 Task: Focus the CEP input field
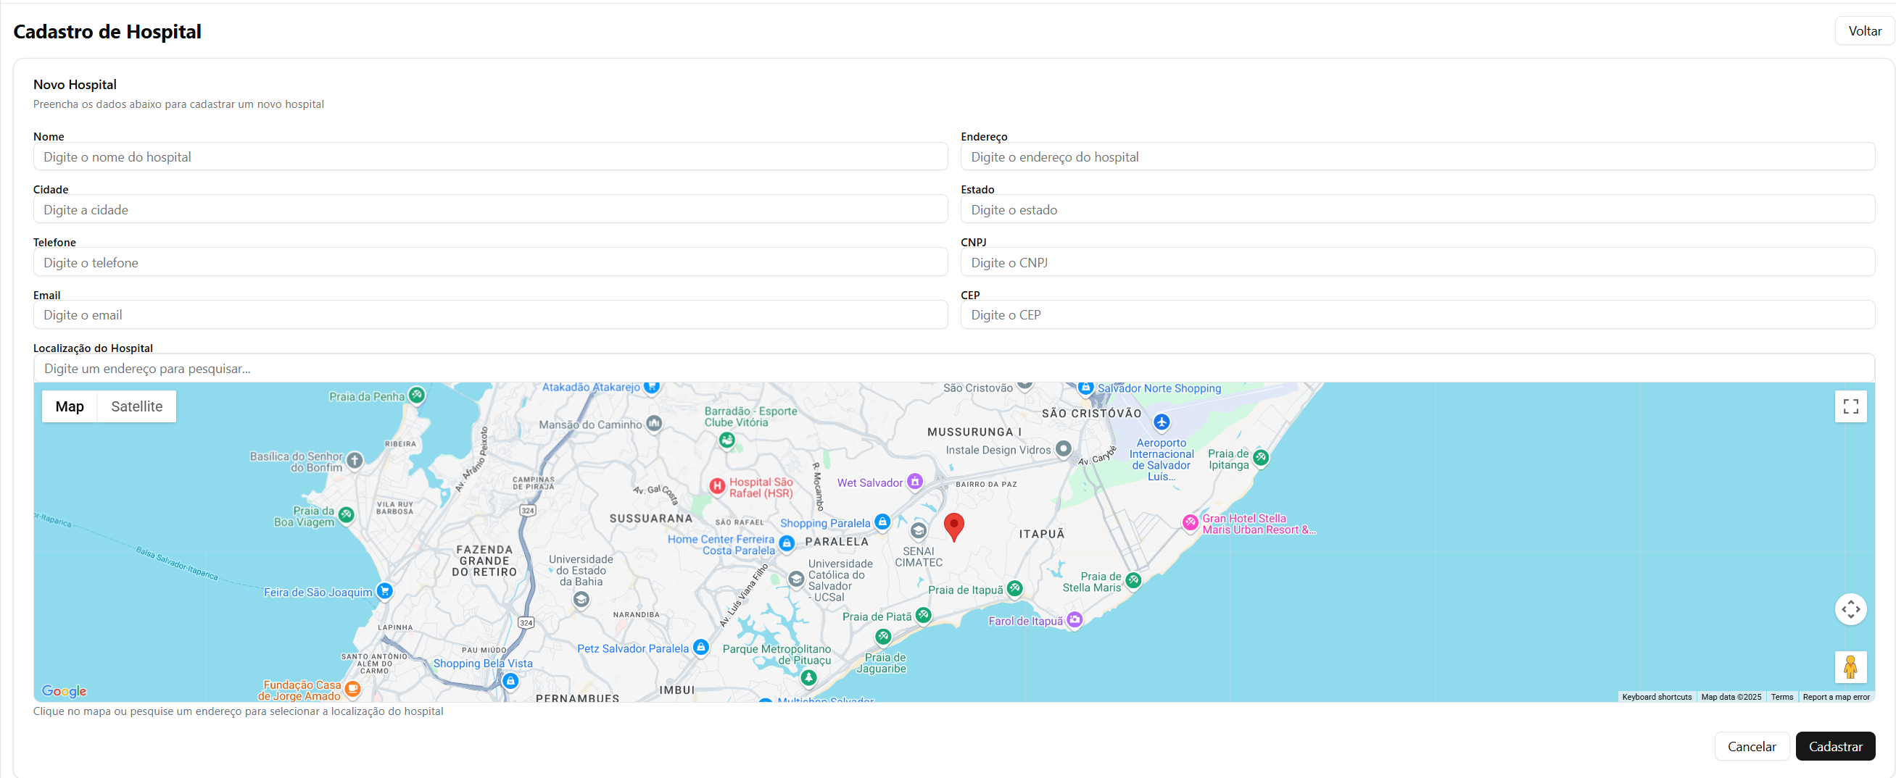click(x=1417, y=314)
